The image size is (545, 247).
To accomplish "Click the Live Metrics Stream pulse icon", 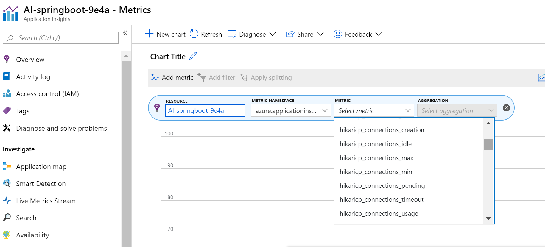I will tap(7, 201).
